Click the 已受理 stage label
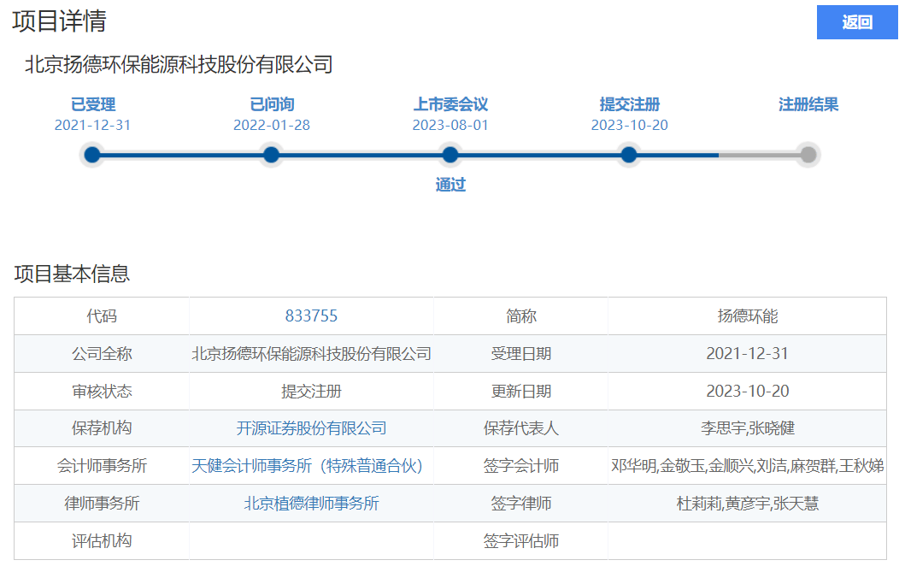This screenshot has height=566, width=905. [93, 104]
